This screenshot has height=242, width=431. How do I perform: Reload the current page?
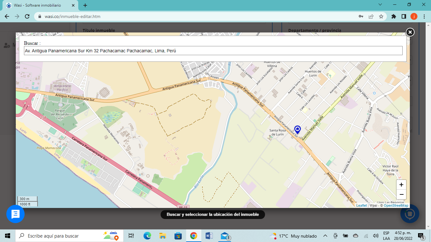(27, 16)
